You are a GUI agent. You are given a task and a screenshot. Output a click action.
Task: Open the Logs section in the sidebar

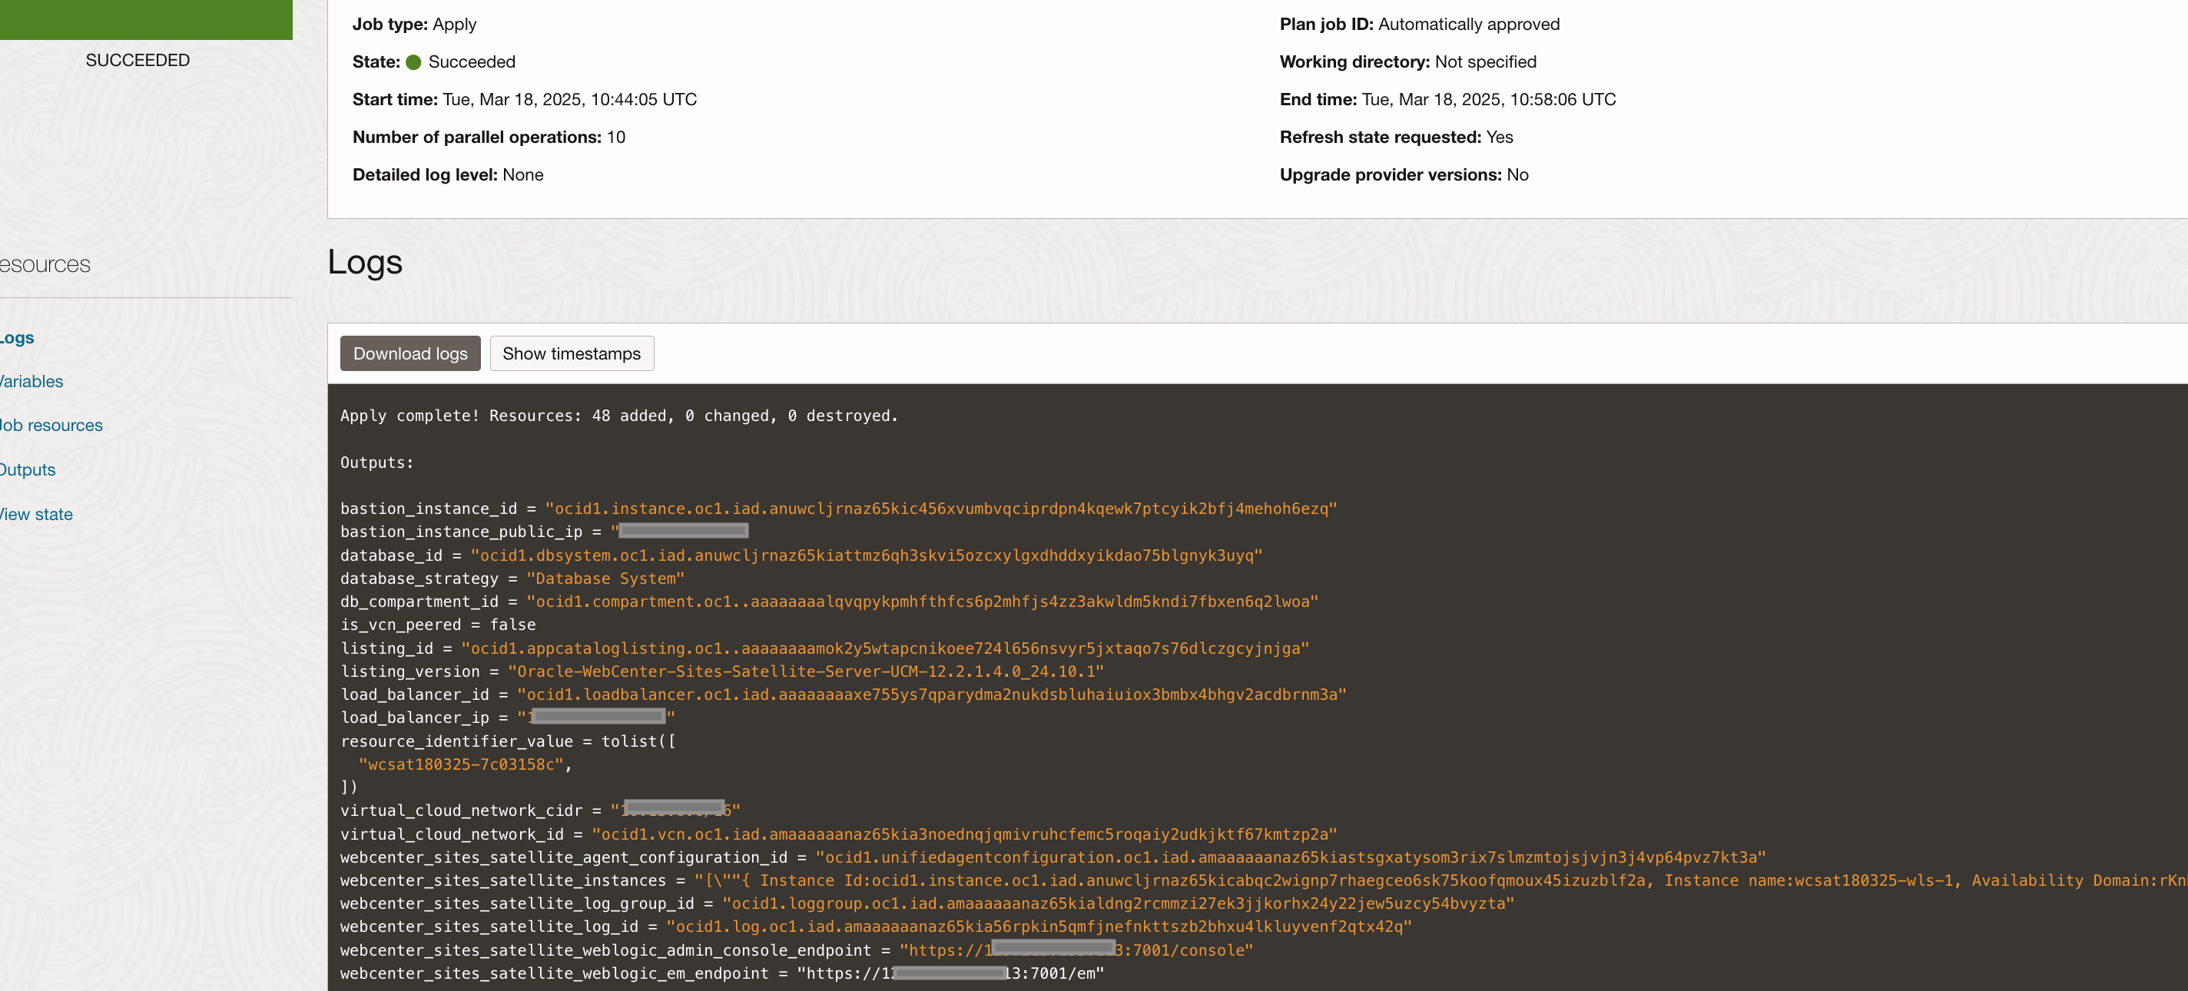coord(17,338)
